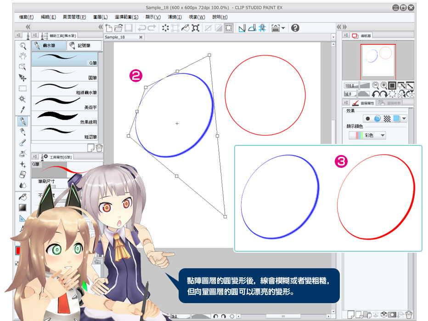Collapse the tool palette double chevron
The image size is (428, 321).
(x=28, y=27)
